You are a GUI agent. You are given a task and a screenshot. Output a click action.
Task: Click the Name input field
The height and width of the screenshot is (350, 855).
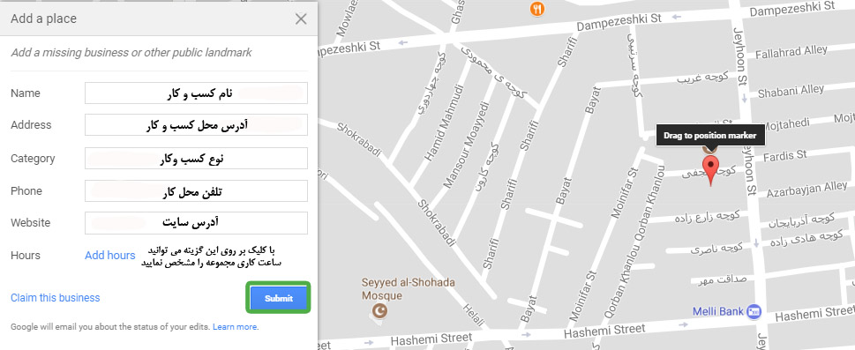pos(196,93)
